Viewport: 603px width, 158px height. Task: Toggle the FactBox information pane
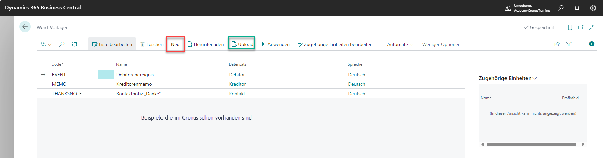click(x=591, y=44)
